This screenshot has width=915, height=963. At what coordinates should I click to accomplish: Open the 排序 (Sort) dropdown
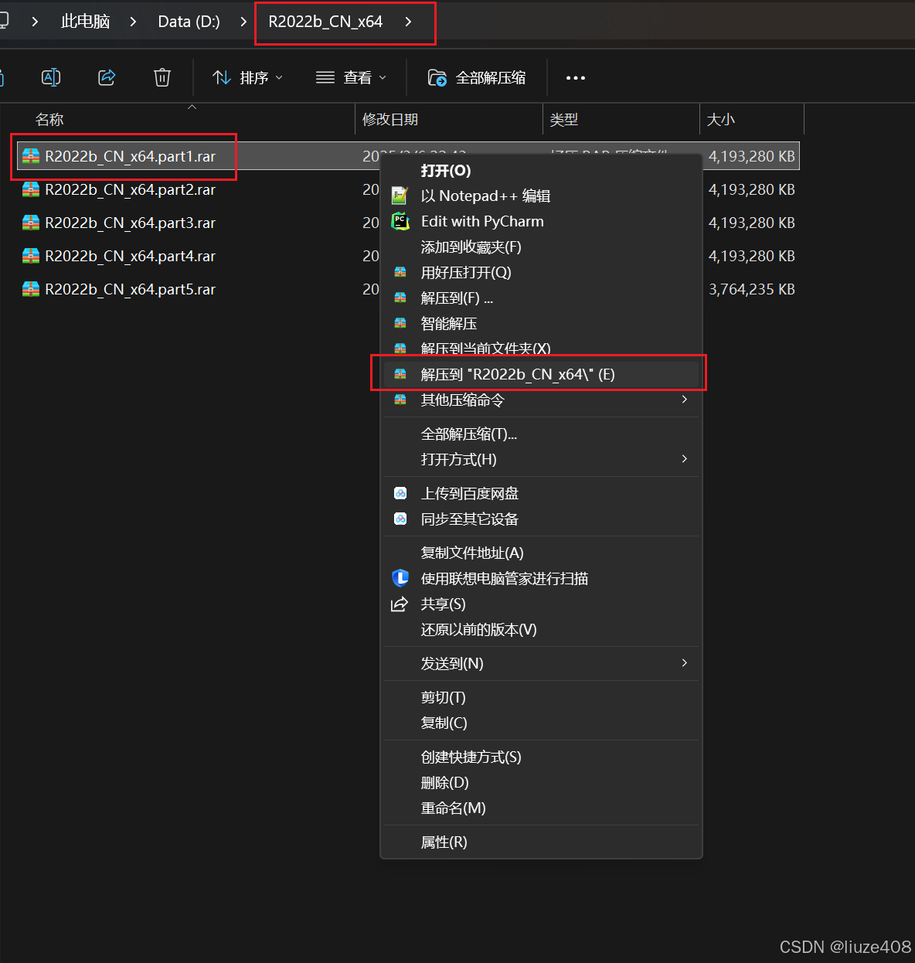point(247,77)
